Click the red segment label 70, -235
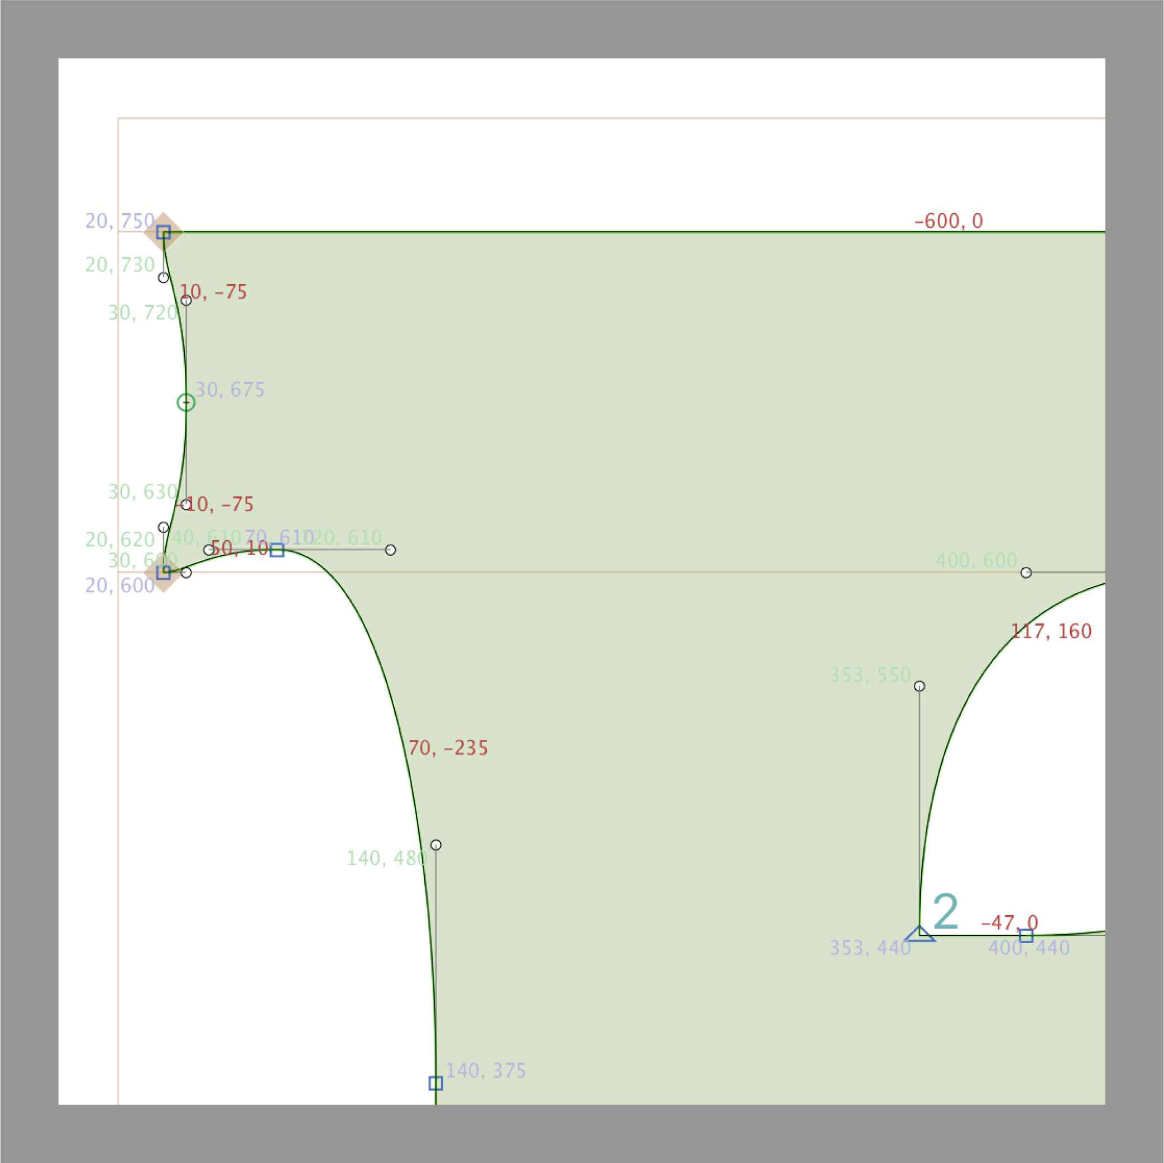The height and width of the screenshot is (1163, 1164). click(448, 748)
